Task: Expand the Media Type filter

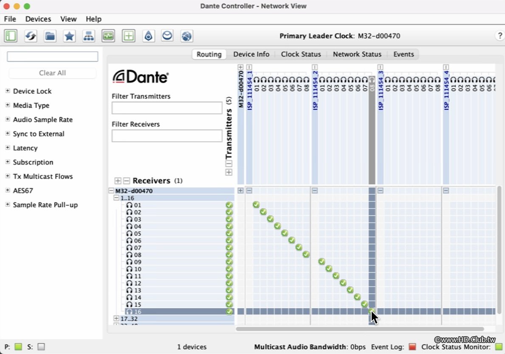Action: (x=7, y=105)
